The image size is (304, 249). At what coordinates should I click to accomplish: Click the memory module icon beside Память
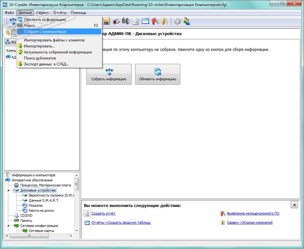16,221
